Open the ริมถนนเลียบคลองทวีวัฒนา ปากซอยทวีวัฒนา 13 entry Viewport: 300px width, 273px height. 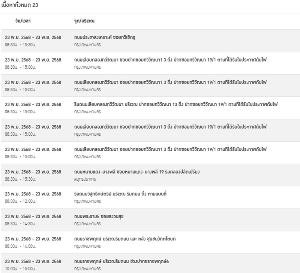[x=178, y=104]
